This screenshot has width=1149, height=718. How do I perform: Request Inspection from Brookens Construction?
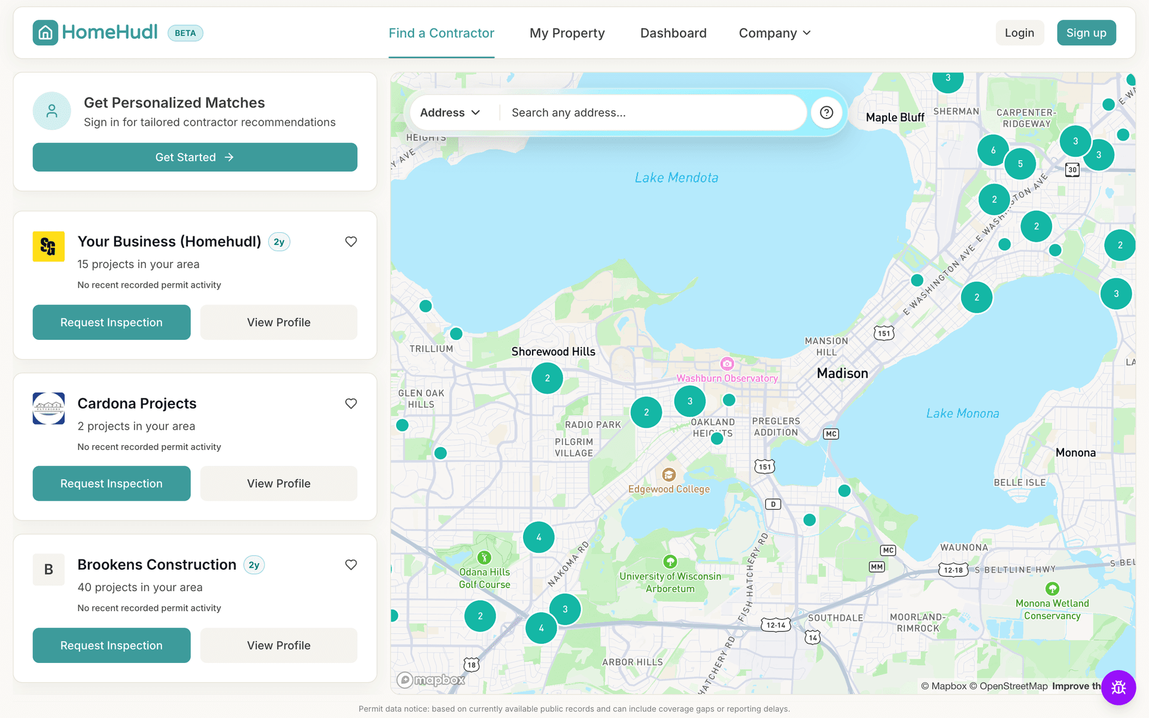(x=111, y=646)
